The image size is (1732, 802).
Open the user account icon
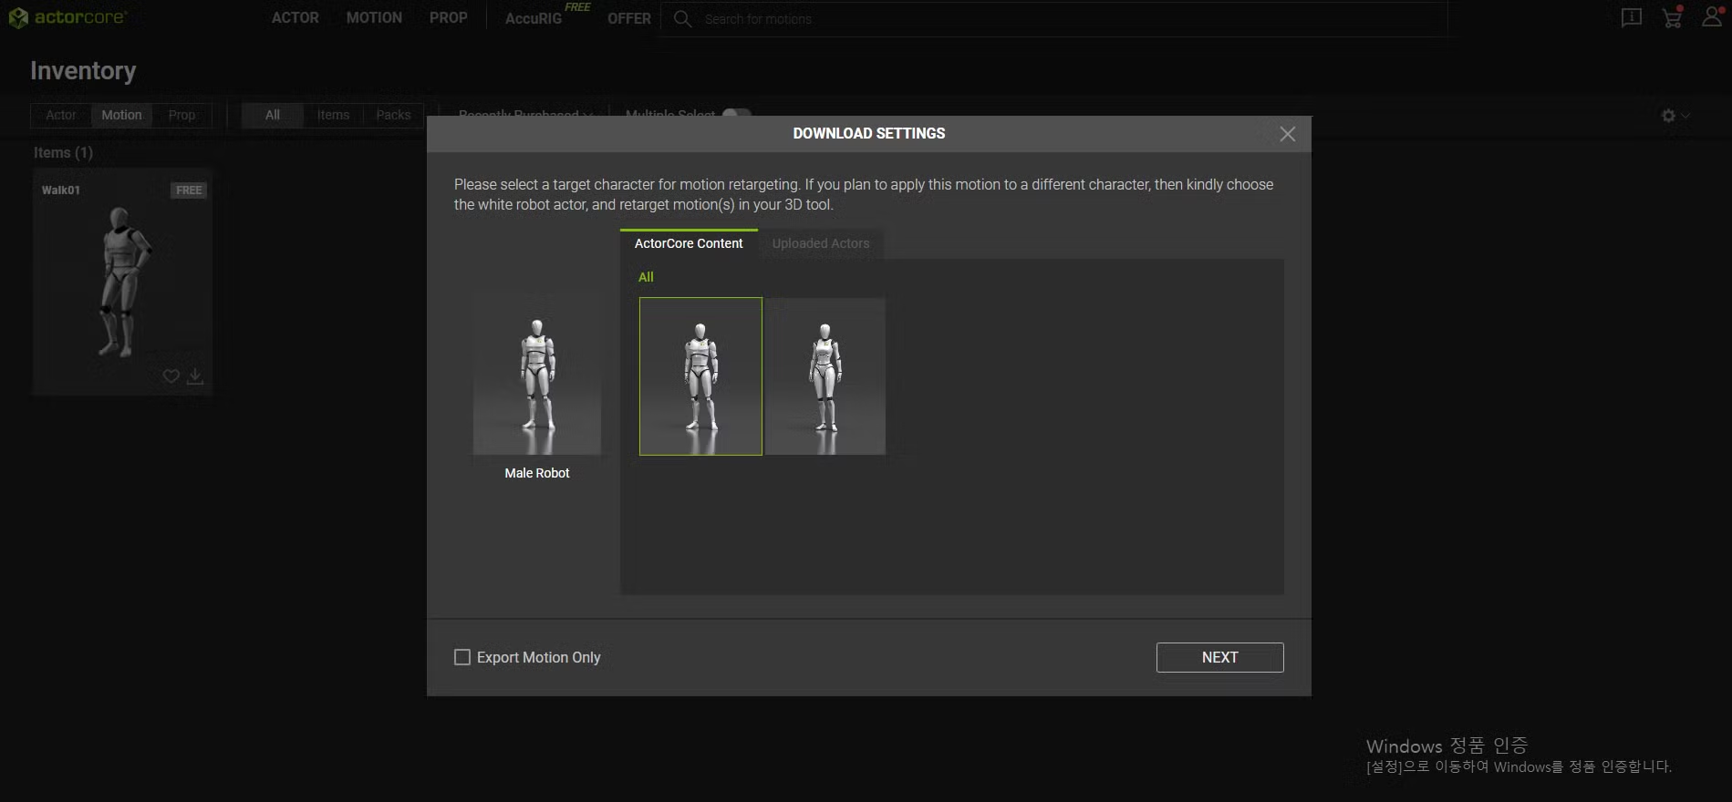[1713, 16]
